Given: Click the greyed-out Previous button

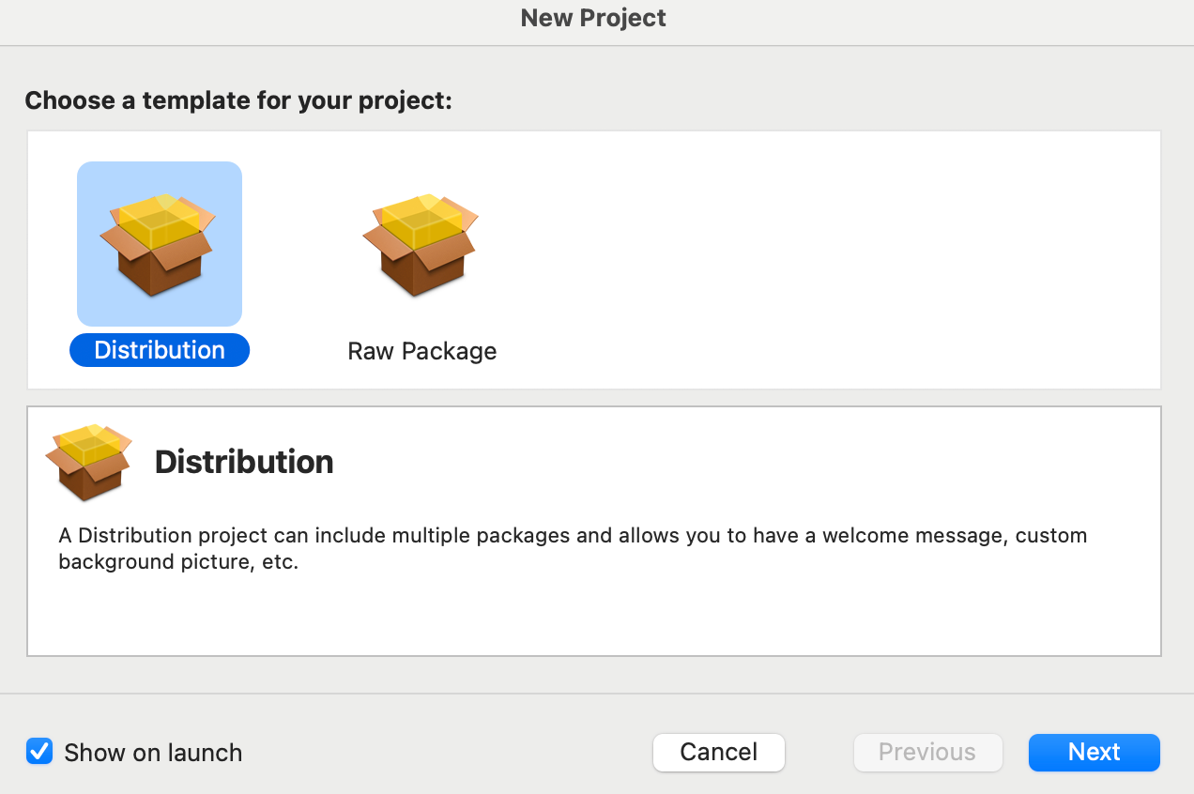Looking at the screenshot, I should pos(926,752).
